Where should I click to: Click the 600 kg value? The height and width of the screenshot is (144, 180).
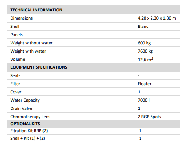144,43
